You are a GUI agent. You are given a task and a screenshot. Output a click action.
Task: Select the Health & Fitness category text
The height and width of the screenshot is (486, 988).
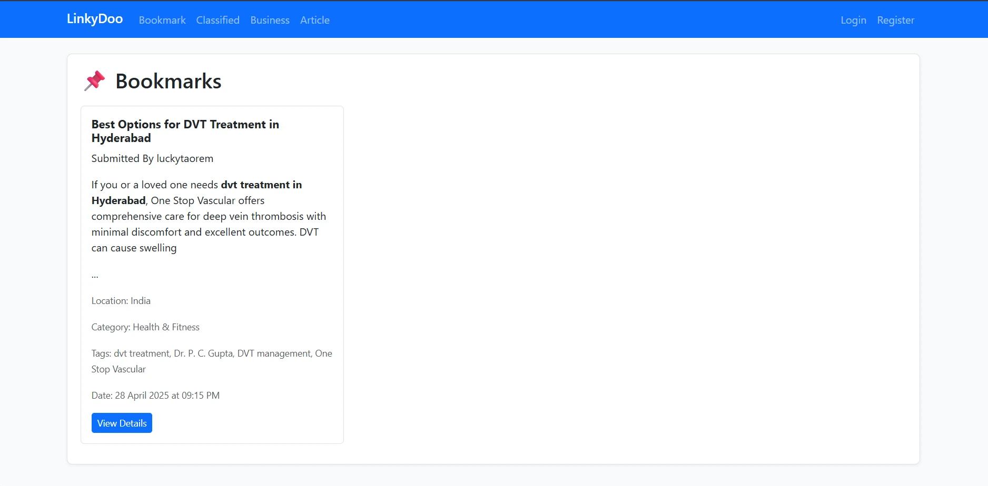click(x=166, y=327)
